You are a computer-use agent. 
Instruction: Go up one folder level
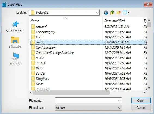tap(112, 13)
